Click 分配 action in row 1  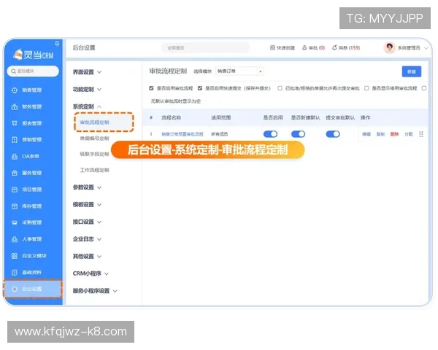pos(408,134)
